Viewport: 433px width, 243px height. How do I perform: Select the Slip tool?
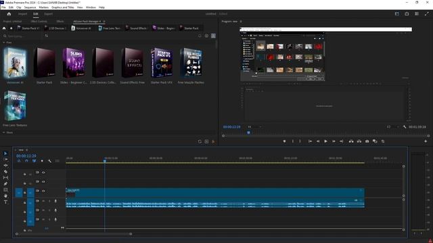pyautogui.click(x=5, y=178)
